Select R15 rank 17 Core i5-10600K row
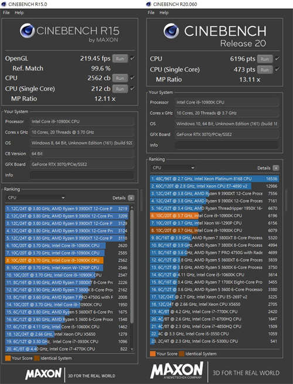 click(67, 327)
